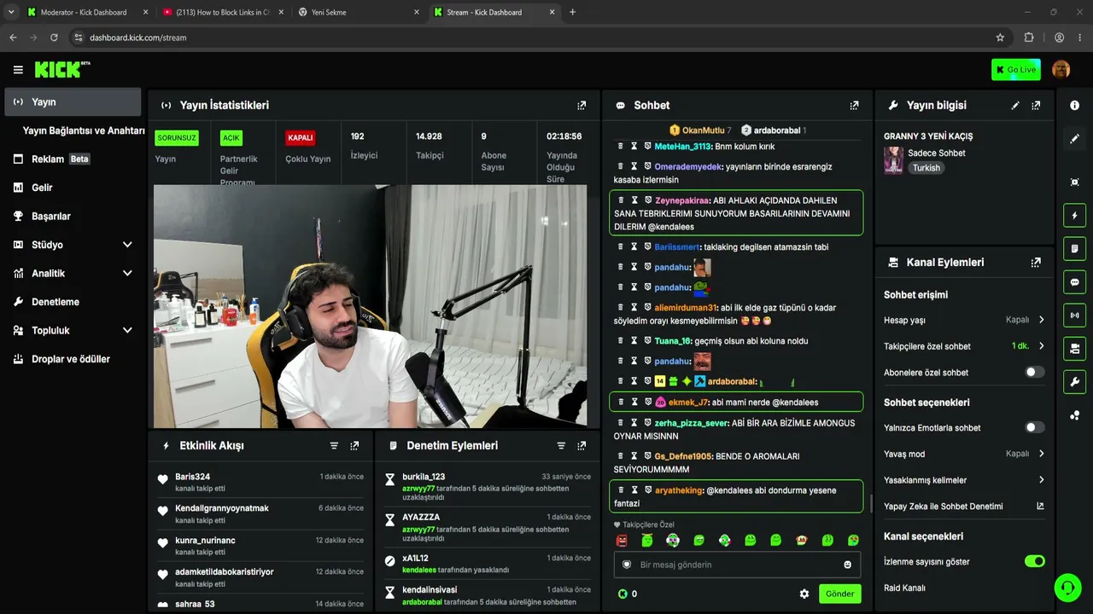This screenshot has height=614, width=1093.
Task: Open the emoji picker in the message box
Action: coord(847,565)
